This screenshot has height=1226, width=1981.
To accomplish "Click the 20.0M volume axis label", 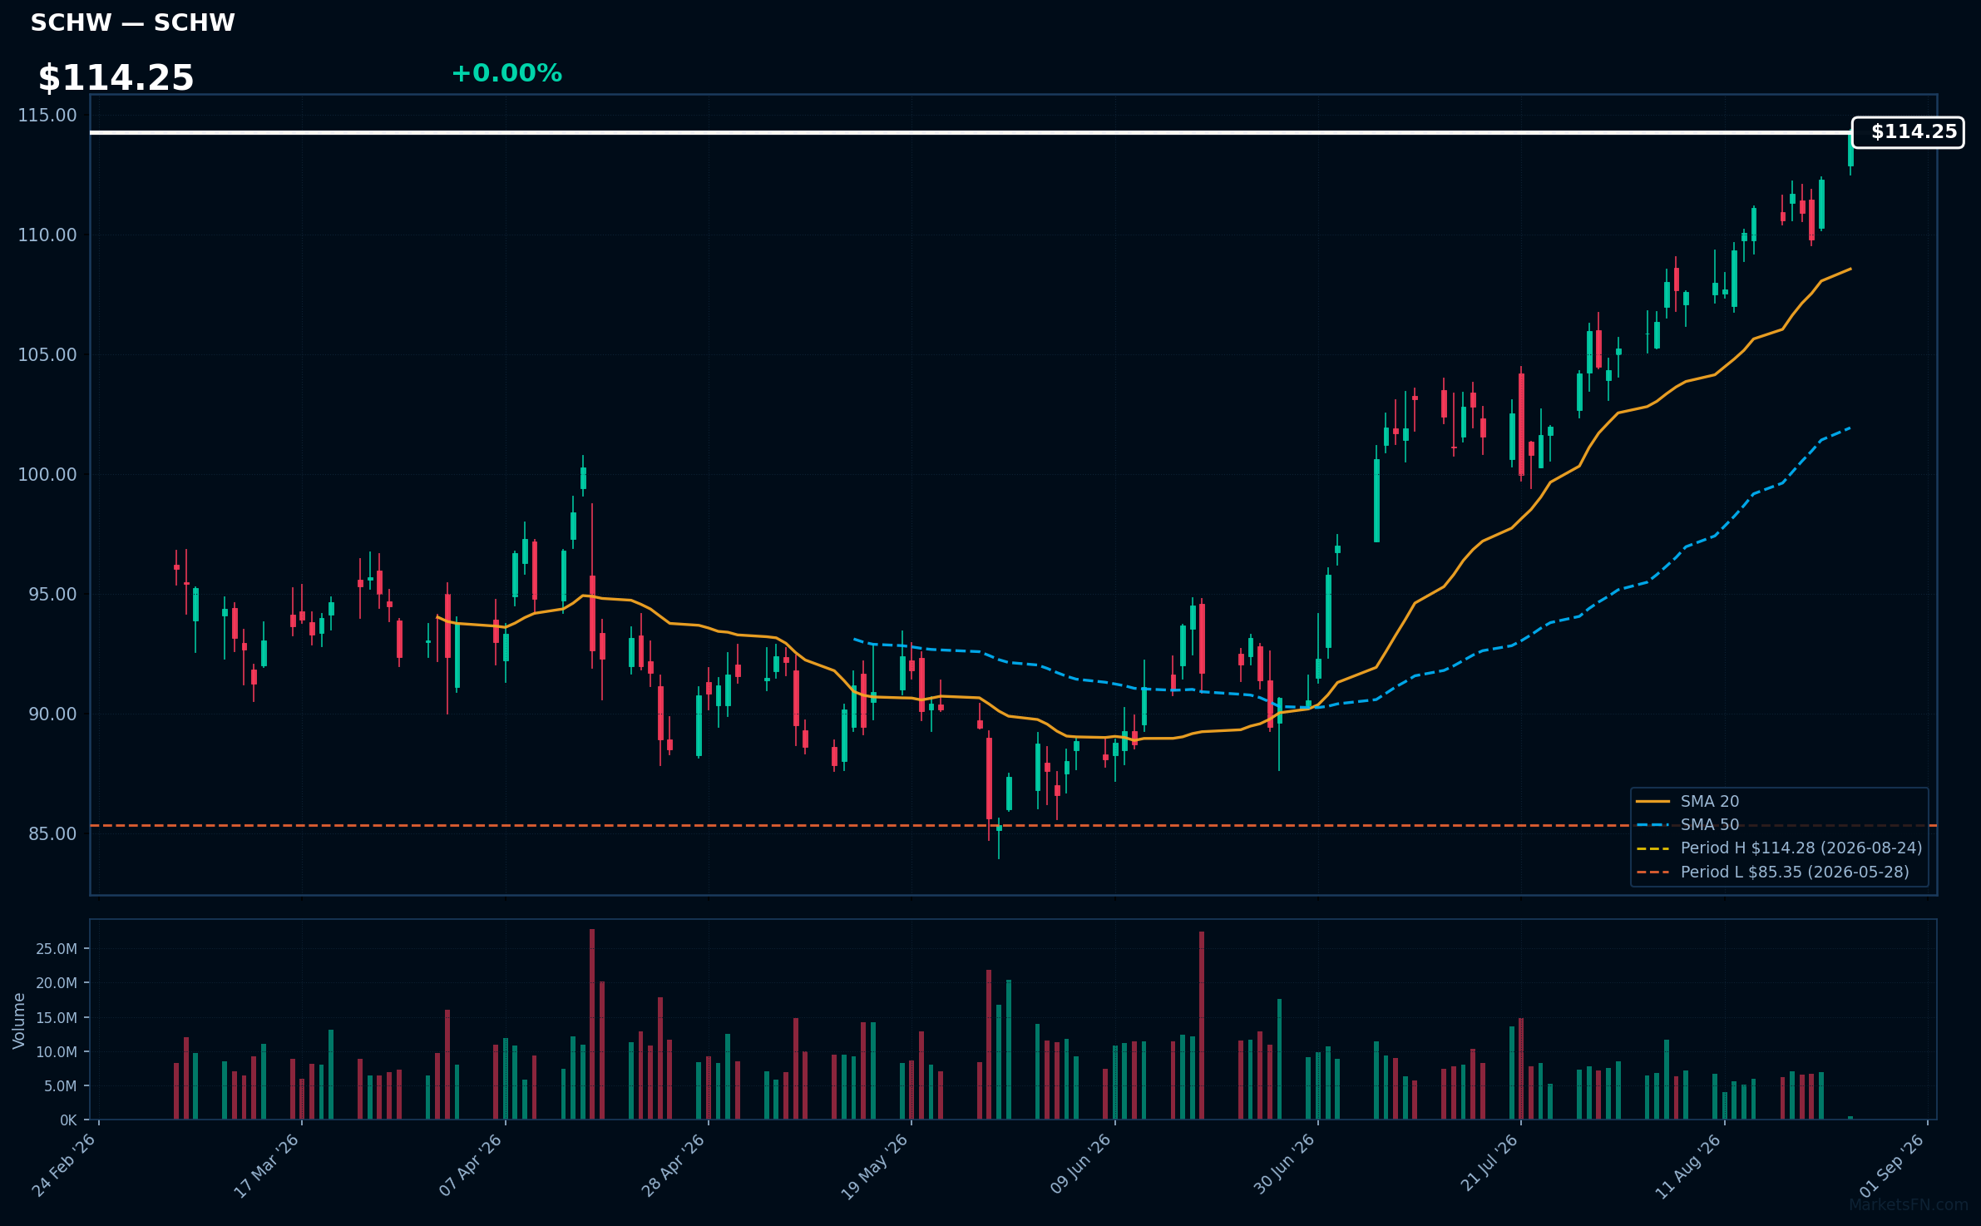I will 57,983.
